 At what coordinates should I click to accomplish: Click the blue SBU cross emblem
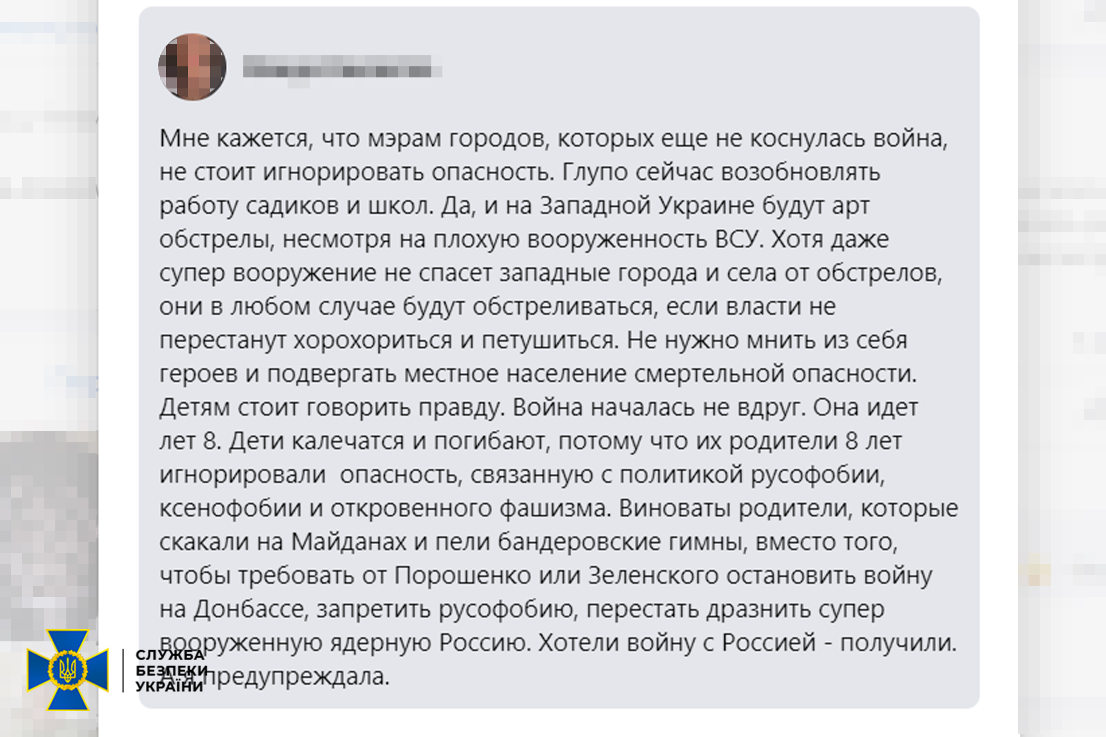(67, 670)
